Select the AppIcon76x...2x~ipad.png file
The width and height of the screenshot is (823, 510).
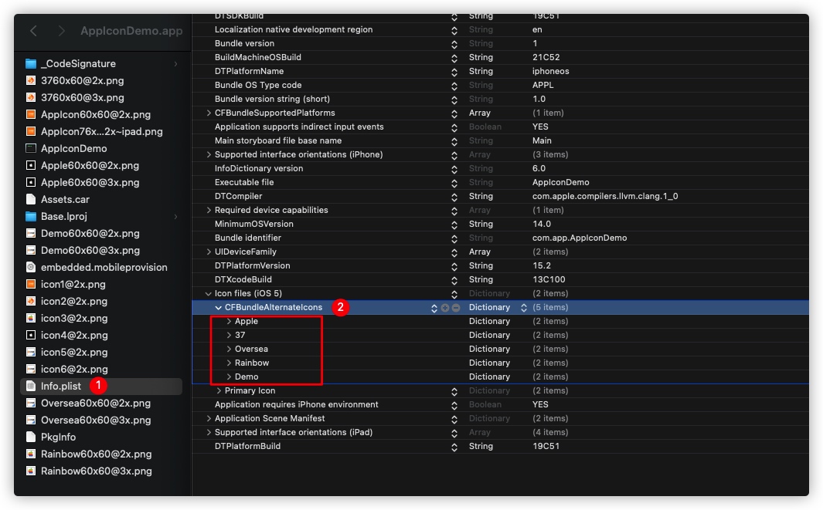(101, 132)
